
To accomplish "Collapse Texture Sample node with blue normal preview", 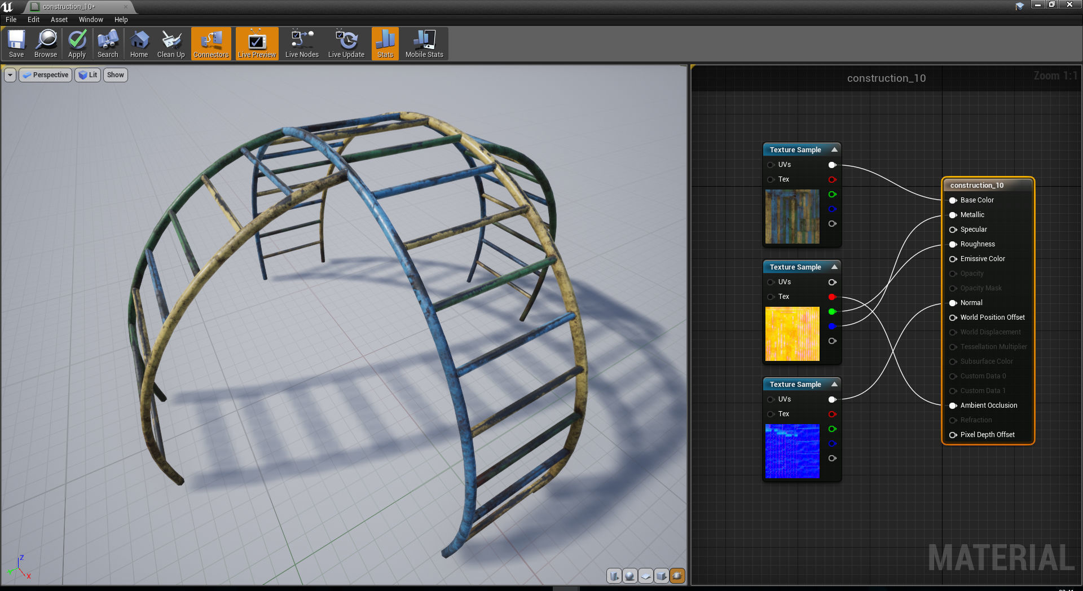I will point(834,384).
